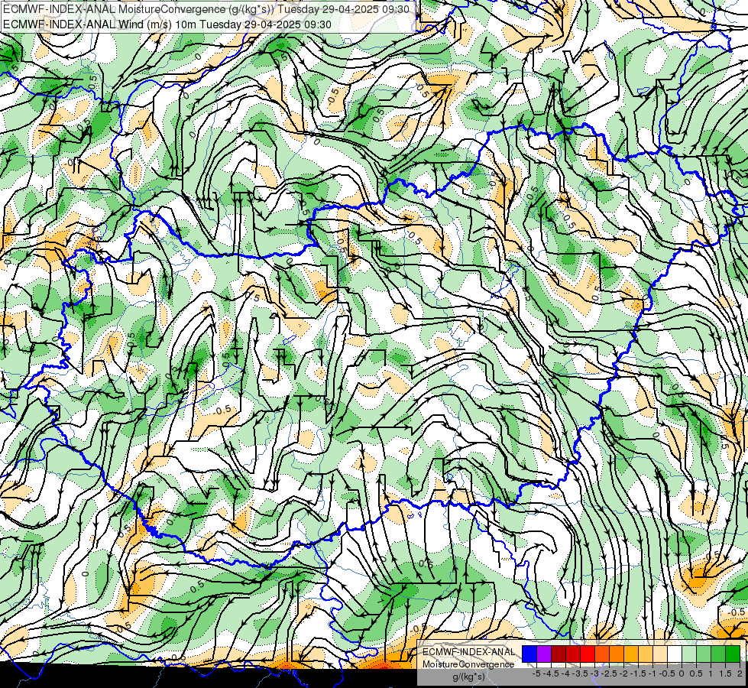
Task: Select the dark maroon legend swatch left of -4
Action: pyautogui.click(x=559, y=654)
